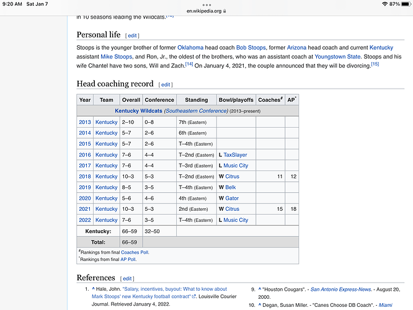Edit the References section

point(127,278)
